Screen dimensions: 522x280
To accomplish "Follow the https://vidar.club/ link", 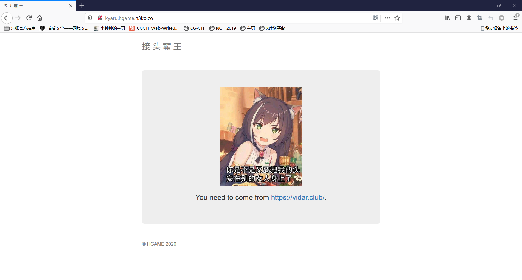I will pyautogui.click(x=298, y=197).
